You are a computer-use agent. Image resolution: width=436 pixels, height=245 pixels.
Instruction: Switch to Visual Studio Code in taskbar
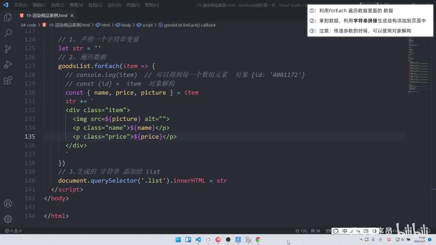(198, 240)
